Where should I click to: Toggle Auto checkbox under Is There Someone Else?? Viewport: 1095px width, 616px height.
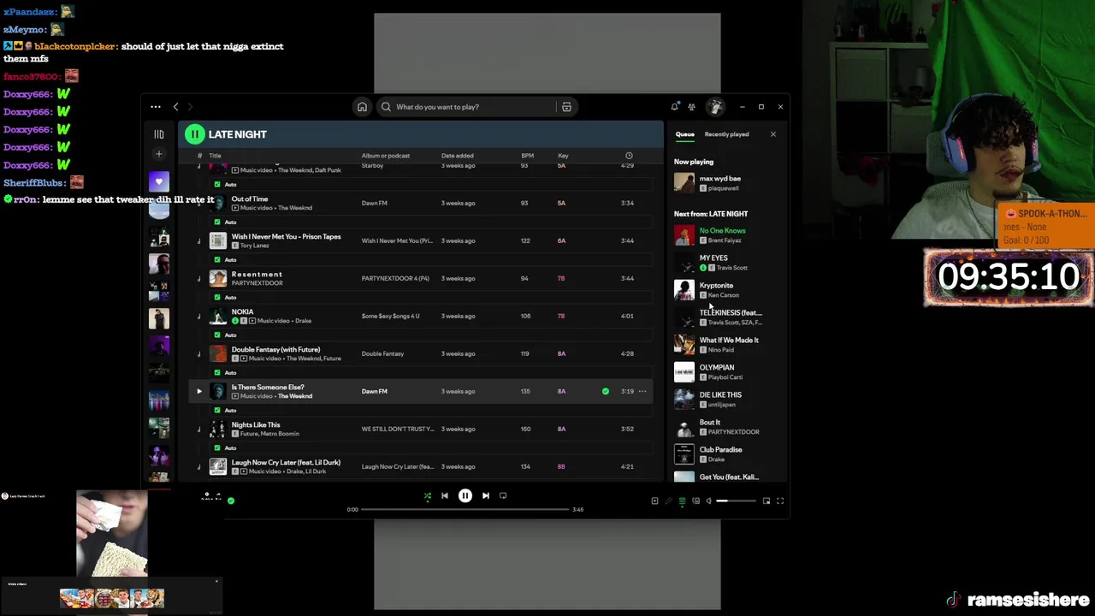216,410
